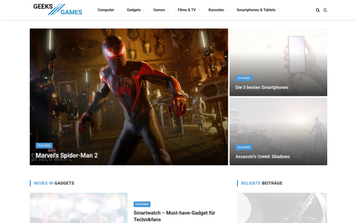The image size is (357, 223).
Task: Open the Gadgets menu
Action: [134, 10]
